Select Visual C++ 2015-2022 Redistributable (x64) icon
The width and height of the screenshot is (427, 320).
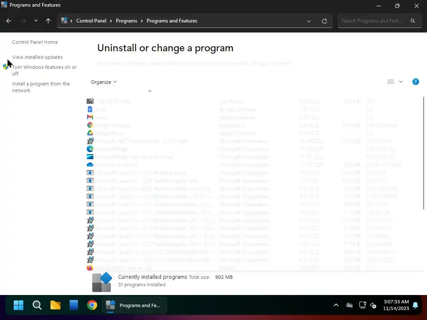point(90,252)
